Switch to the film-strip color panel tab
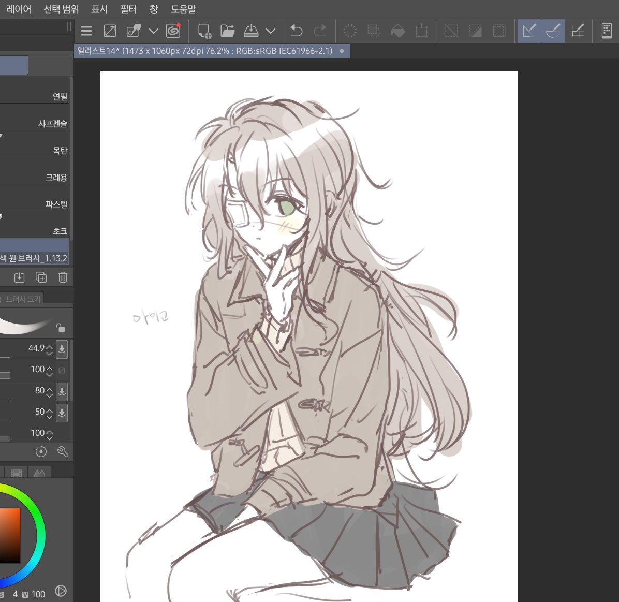The width and height of the screenshot is (619, 602). click(x=16, y=473)
